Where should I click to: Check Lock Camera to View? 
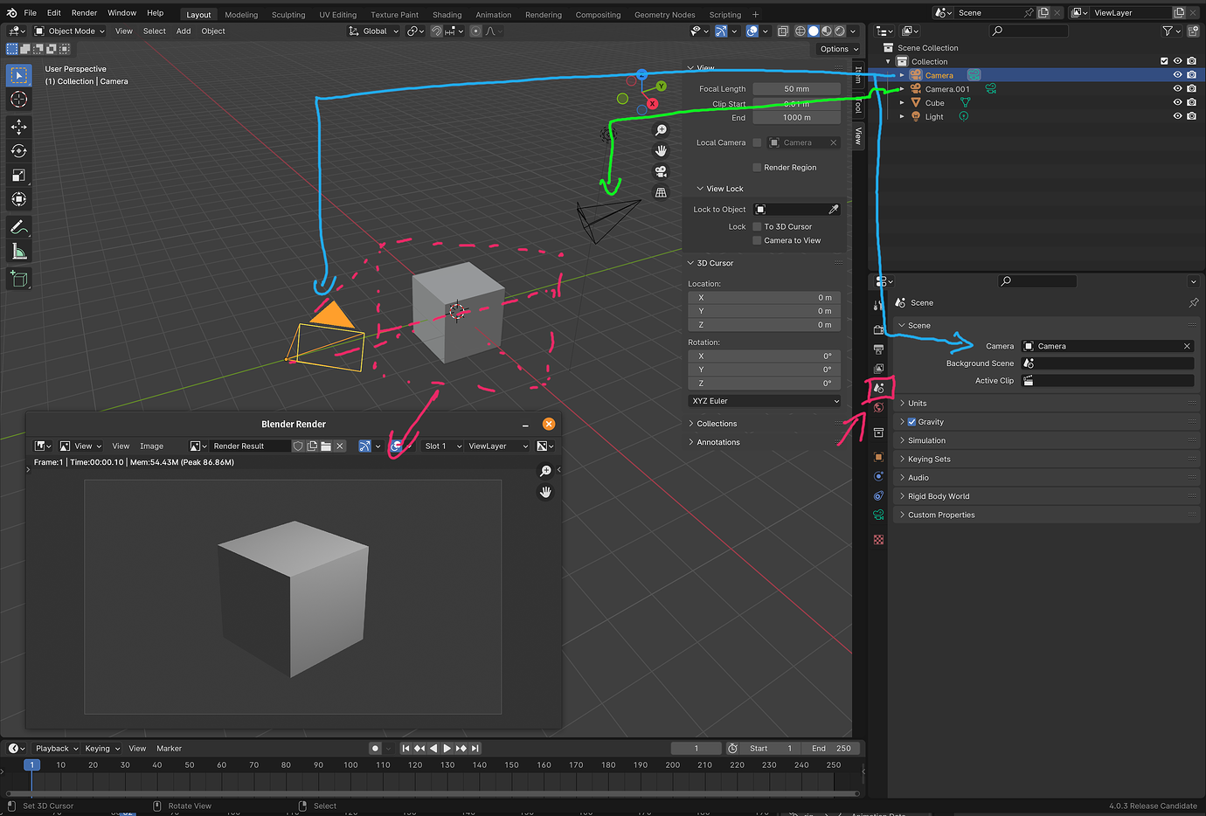pyautogui.click(x=757, y=241)
